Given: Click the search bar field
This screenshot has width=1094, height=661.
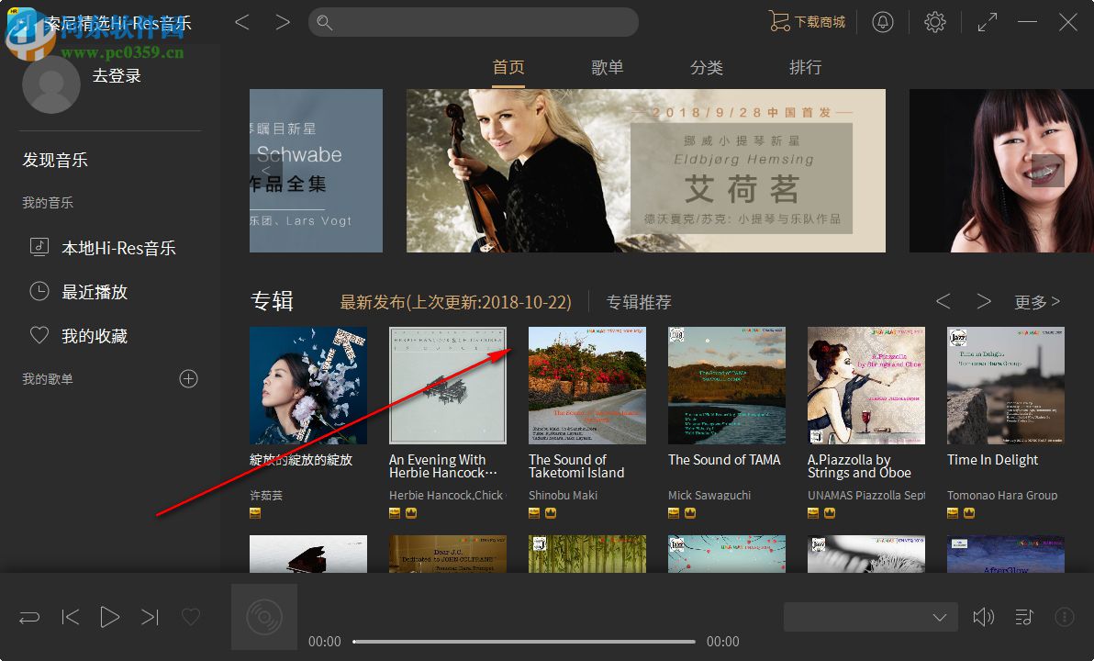Looking at the screenshot, I should coord(473,22).
